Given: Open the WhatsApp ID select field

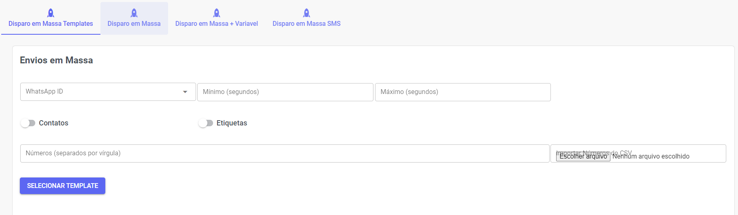Looking at the screenshot, I should [101, 92].
